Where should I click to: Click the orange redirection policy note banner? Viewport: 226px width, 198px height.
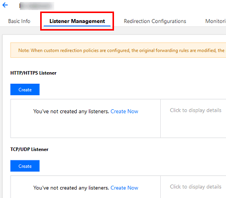tap(118, 50)
